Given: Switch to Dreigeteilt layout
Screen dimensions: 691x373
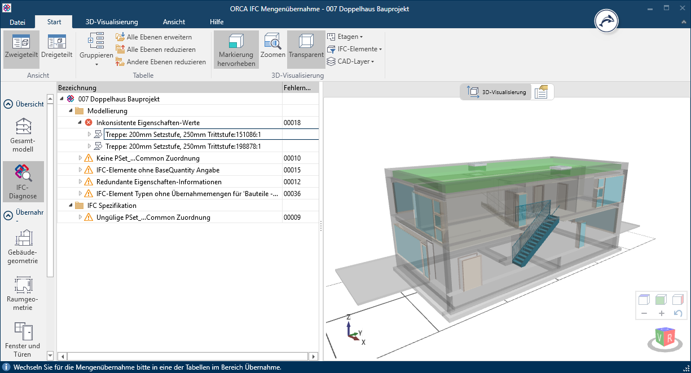Looking at the screenshot, I should click(x=56, y=49).
